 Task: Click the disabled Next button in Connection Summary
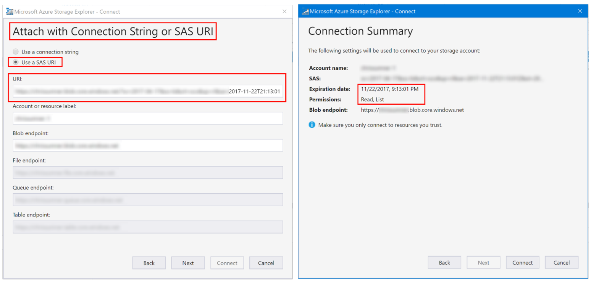(x=483, y=263)
